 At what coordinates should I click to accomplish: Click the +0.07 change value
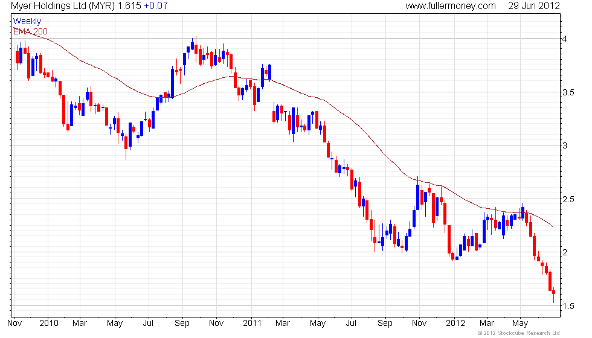[x=156, y=5]
